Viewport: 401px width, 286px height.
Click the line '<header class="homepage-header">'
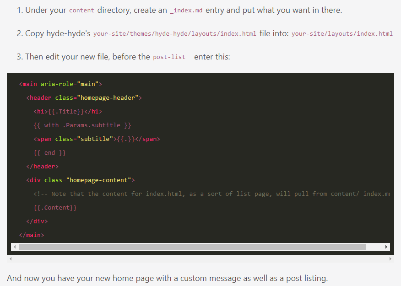[84, 98]
